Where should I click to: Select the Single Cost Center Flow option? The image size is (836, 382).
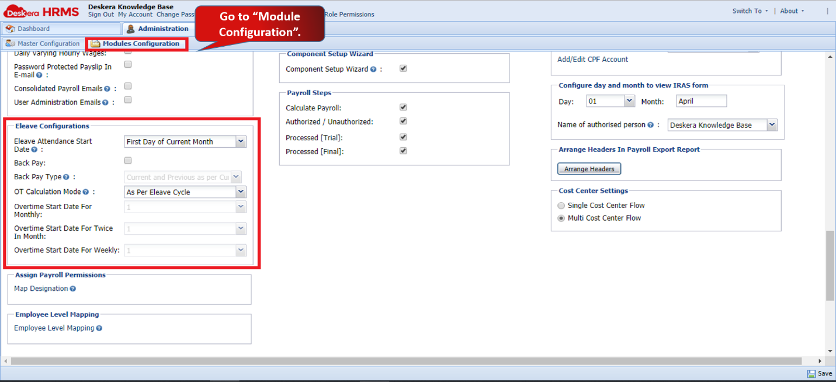tap(561, 205)
